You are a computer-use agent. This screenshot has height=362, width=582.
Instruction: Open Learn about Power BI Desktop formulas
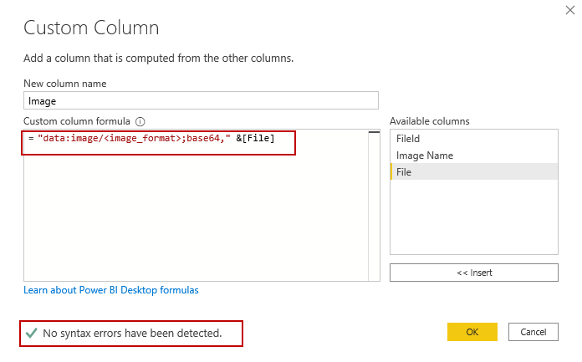click(x=111, y=290)
